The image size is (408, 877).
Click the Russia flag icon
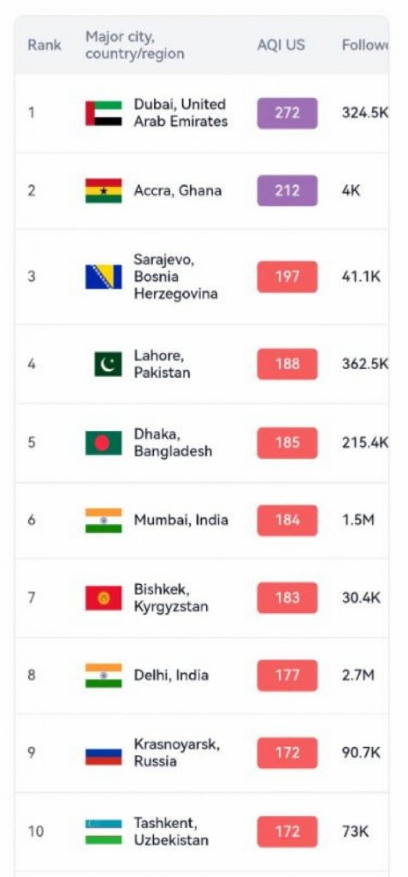(103, 754)
